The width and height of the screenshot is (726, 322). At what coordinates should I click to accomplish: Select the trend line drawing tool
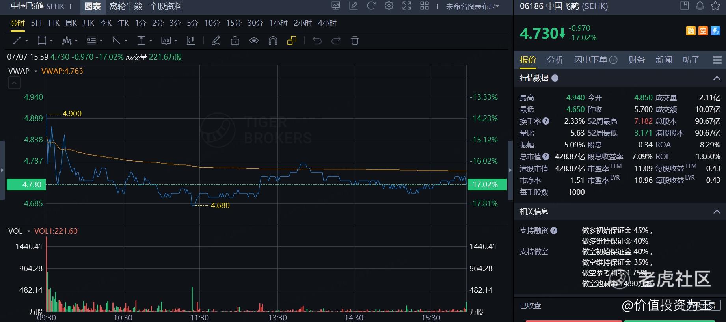point(17,41)
